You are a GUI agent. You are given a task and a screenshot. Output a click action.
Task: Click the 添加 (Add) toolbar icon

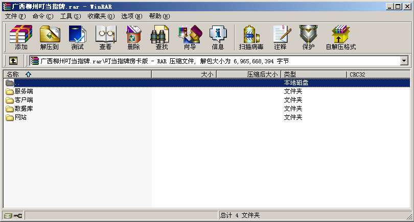(21, 37)
